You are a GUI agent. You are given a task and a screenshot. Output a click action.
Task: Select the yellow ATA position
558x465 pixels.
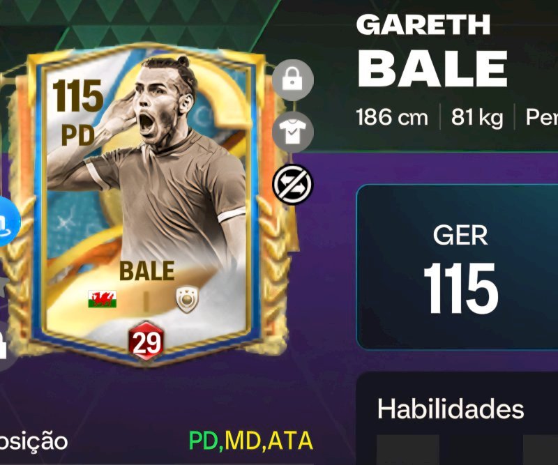coord(290,441)
